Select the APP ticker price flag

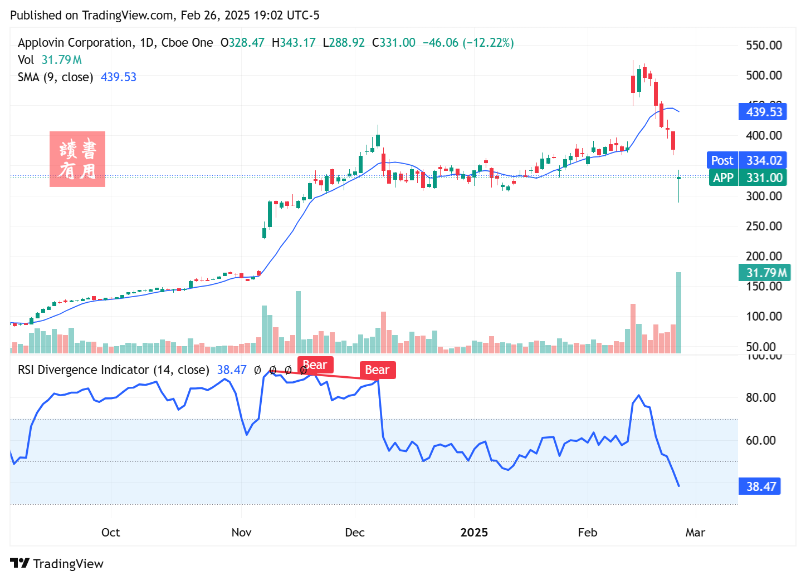coord(748,178)
